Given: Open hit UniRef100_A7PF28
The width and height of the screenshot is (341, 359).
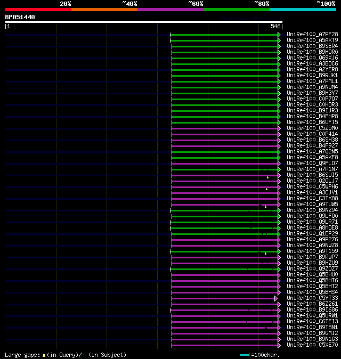Looking at the screenshot, I should click(312, 34).
